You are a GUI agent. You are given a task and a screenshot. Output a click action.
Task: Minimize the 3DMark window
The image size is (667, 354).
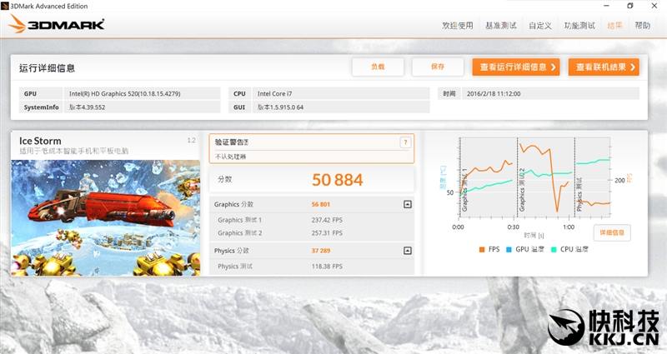[607, 6]
